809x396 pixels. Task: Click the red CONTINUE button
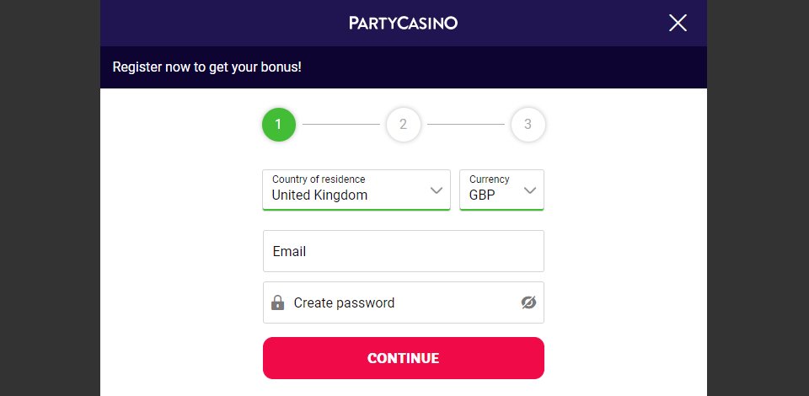coord(404,358)
